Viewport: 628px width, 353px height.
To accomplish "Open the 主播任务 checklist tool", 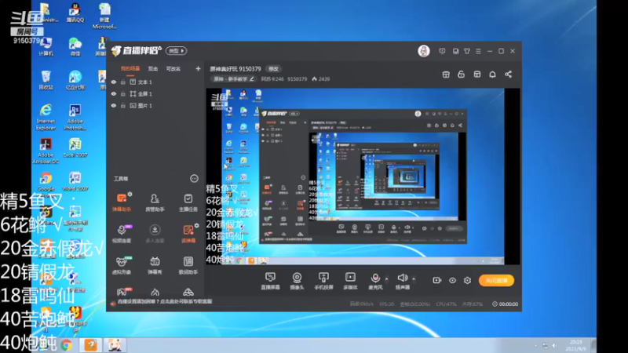I will point(188,202).
